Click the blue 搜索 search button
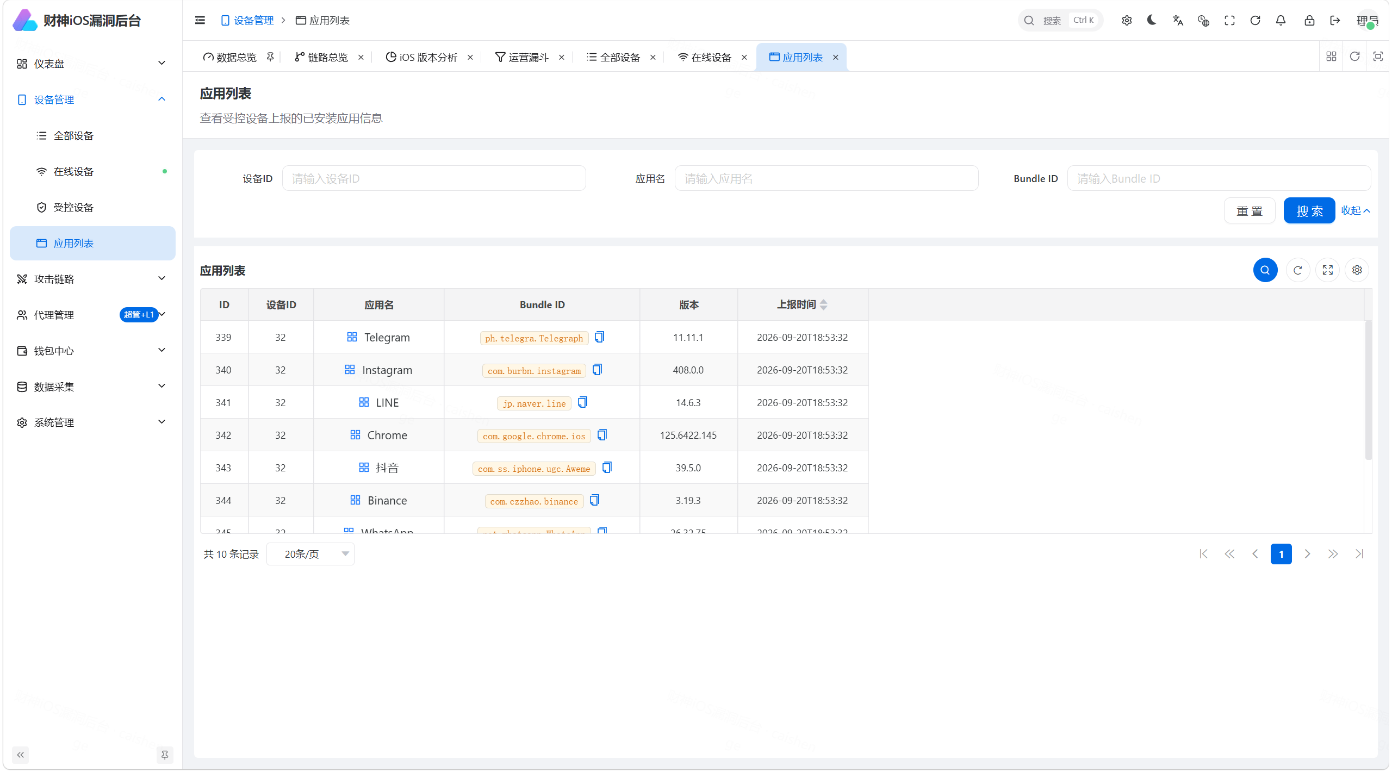This screenshot has height=772, width=1392. 1309,210
